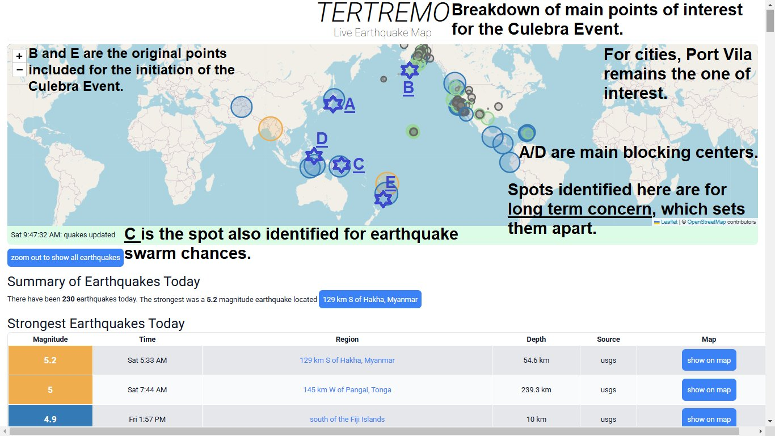Click the Sat 5:33 AM time cell
Viewport: 775px width, 436px height.
pyautogui.click(x=148, y=360)
